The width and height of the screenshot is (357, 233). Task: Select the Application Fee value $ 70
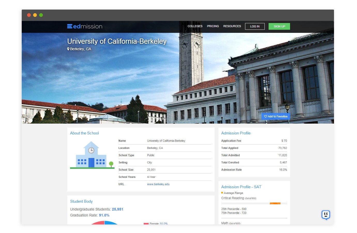284,141
